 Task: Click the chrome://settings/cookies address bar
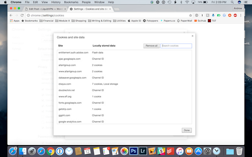109,15
